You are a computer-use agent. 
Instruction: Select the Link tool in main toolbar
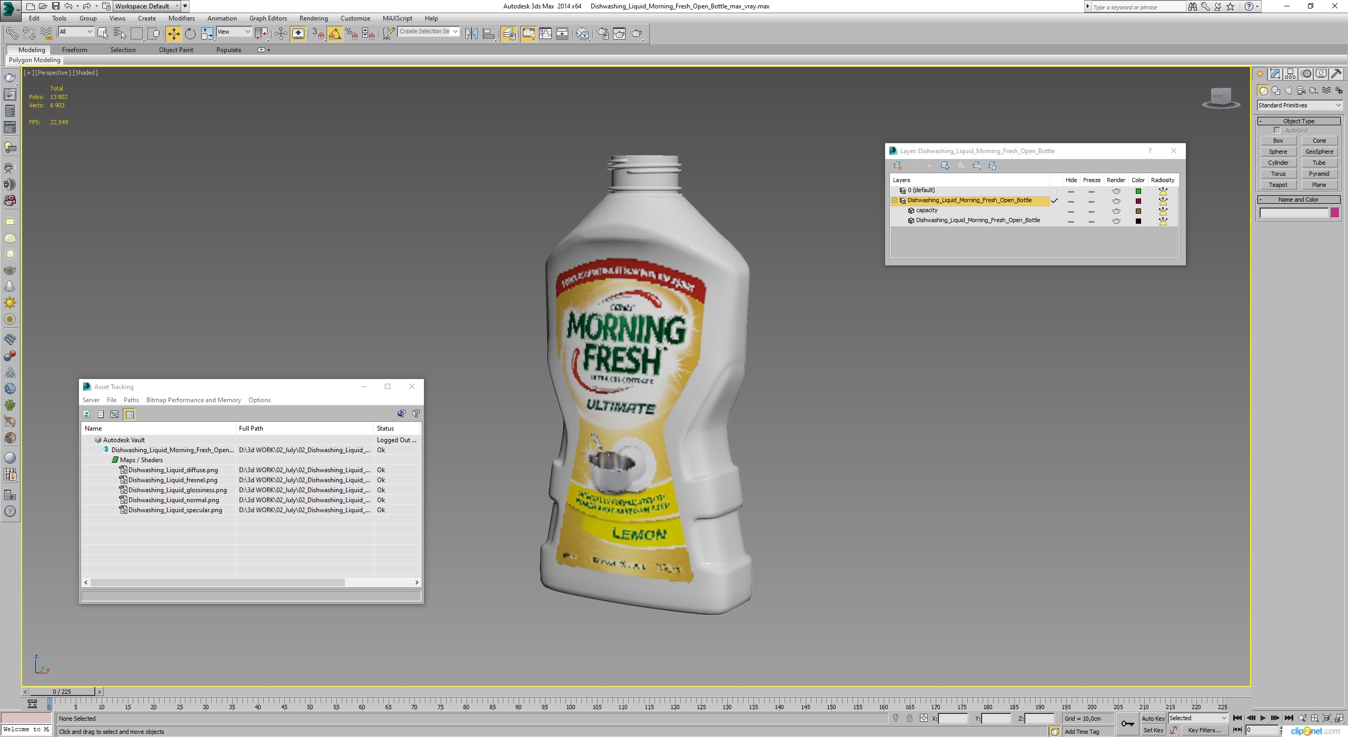(x=12, y=34)
